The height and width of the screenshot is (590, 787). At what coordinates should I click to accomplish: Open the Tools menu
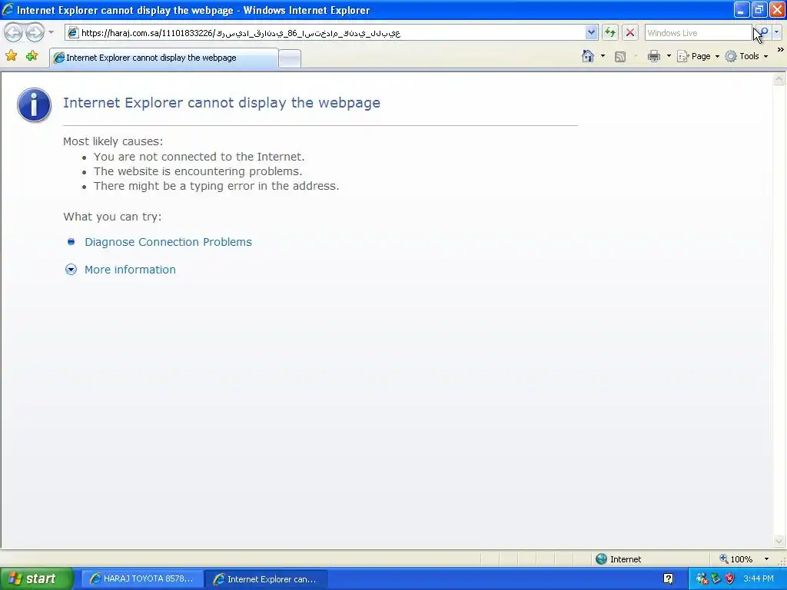pos(747,56)
